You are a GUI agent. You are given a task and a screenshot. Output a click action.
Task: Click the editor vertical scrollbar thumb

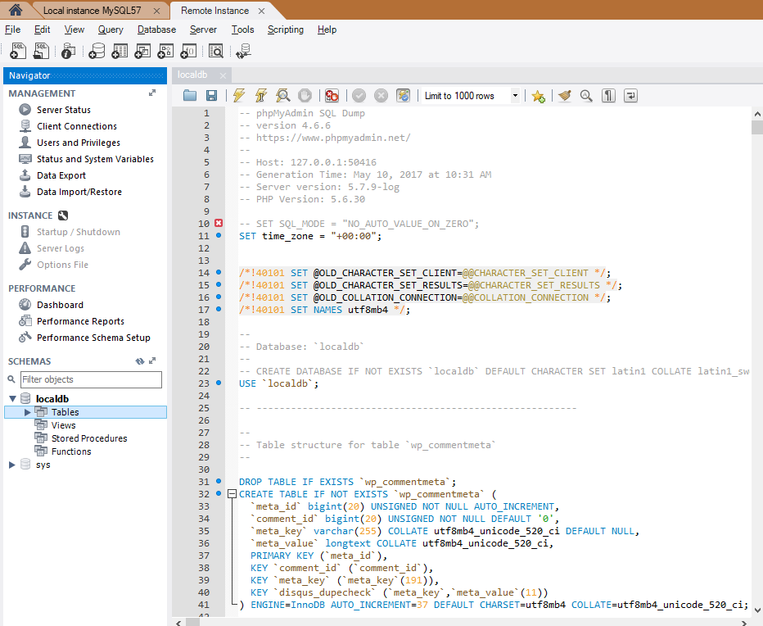pos(756,127)
